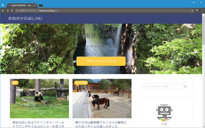Click the browser back arrow
The image size is (205, 128).
[3, 11]
